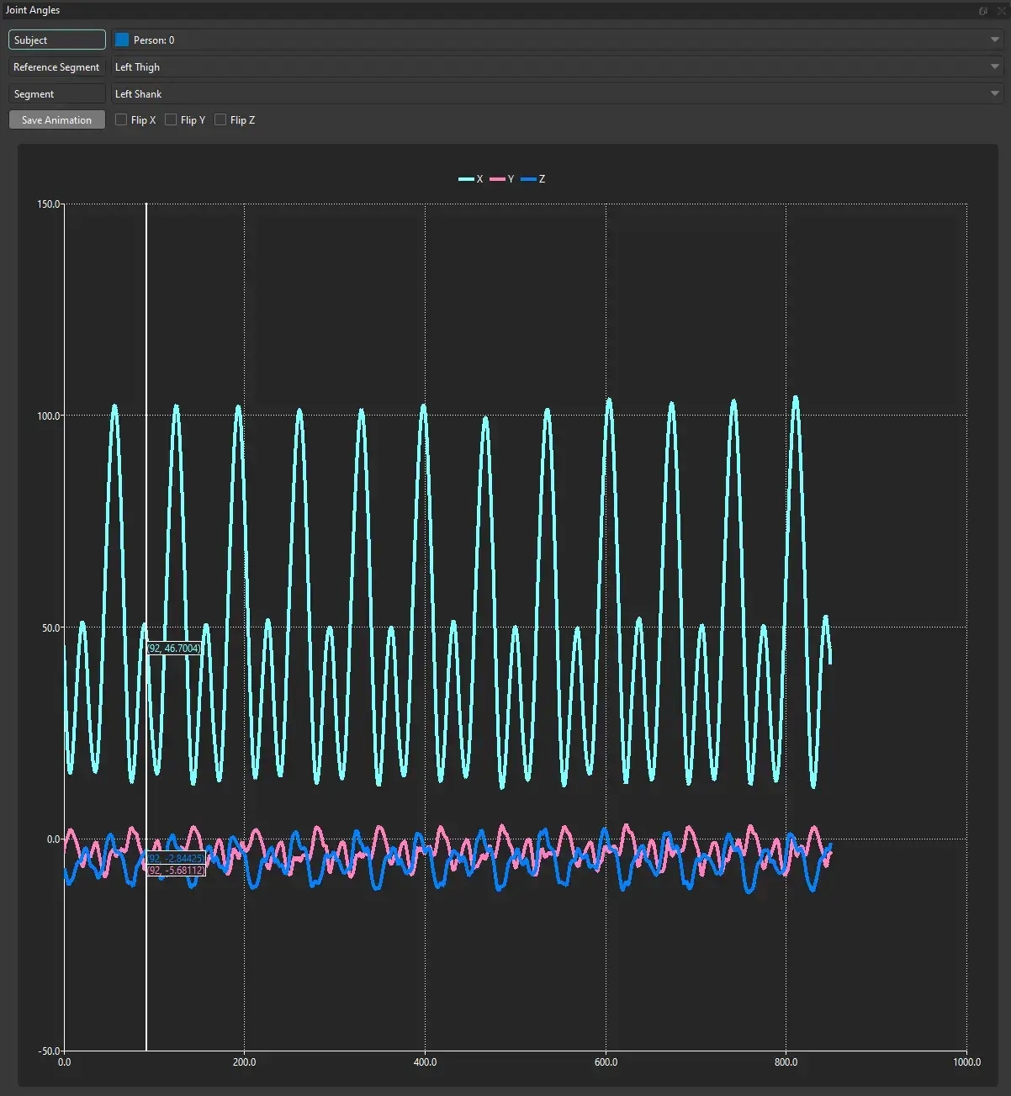This screenshot has width=1011, height=1096.
Task: Click the X value tooltip at frame 92
Action: 174,649
